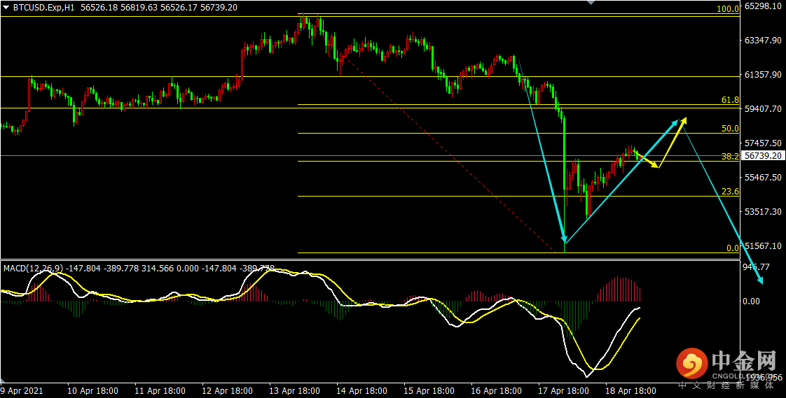This screenshot has height=398, width=786.
Task: Click the current price tag 56739.20 on axis
Action: (x=763, y=156)
